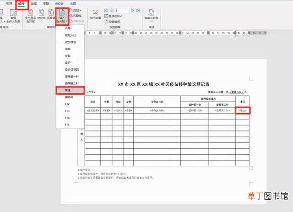293x212 pixels.
Task: Click the «接种第二针» field cell
Action: pos(222,110)
